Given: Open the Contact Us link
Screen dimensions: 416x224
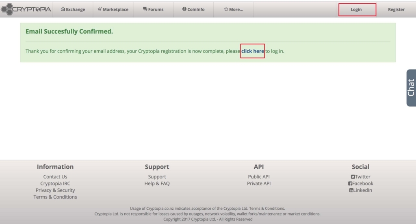Looking at the screenshot, I should click(55, 176).
